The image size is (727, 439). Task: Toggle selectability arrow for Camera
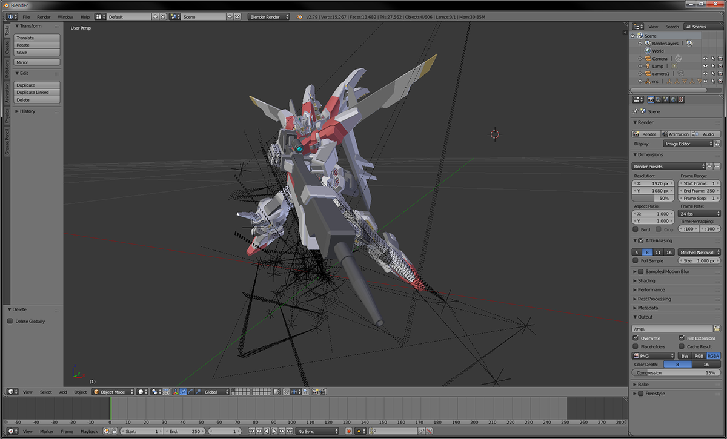(x=712, y=59)
